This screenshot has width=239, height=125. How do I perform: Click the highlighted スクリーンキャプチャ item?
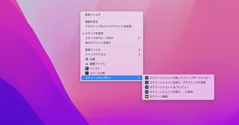tap(112, 78)
